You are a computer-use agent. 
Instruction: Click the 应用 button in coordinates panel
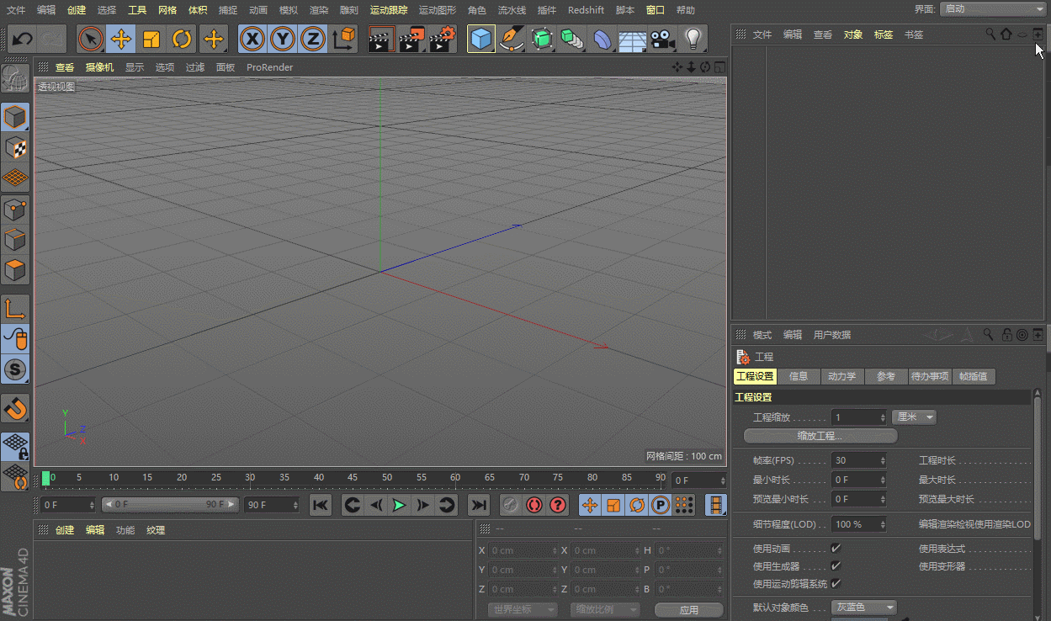[688, 610]
